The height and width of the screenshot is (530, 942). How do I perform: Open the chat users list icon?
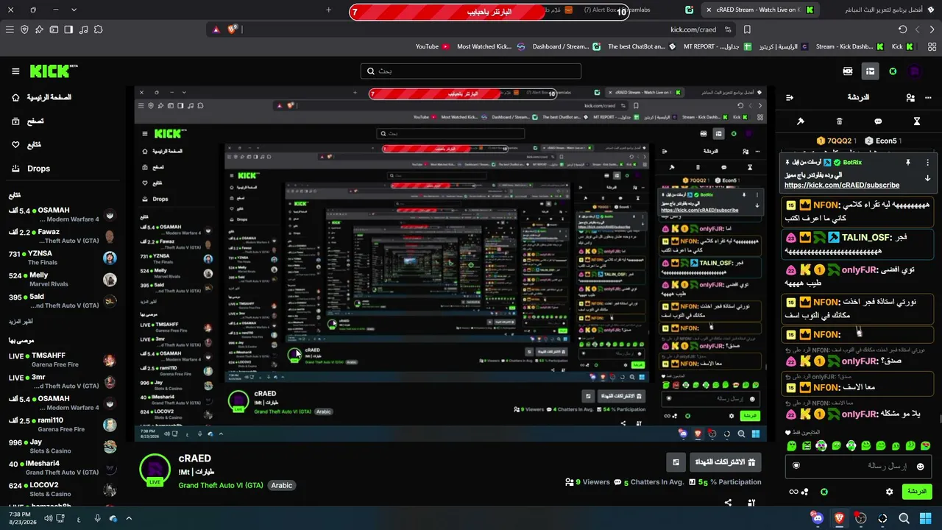point(910,97)
